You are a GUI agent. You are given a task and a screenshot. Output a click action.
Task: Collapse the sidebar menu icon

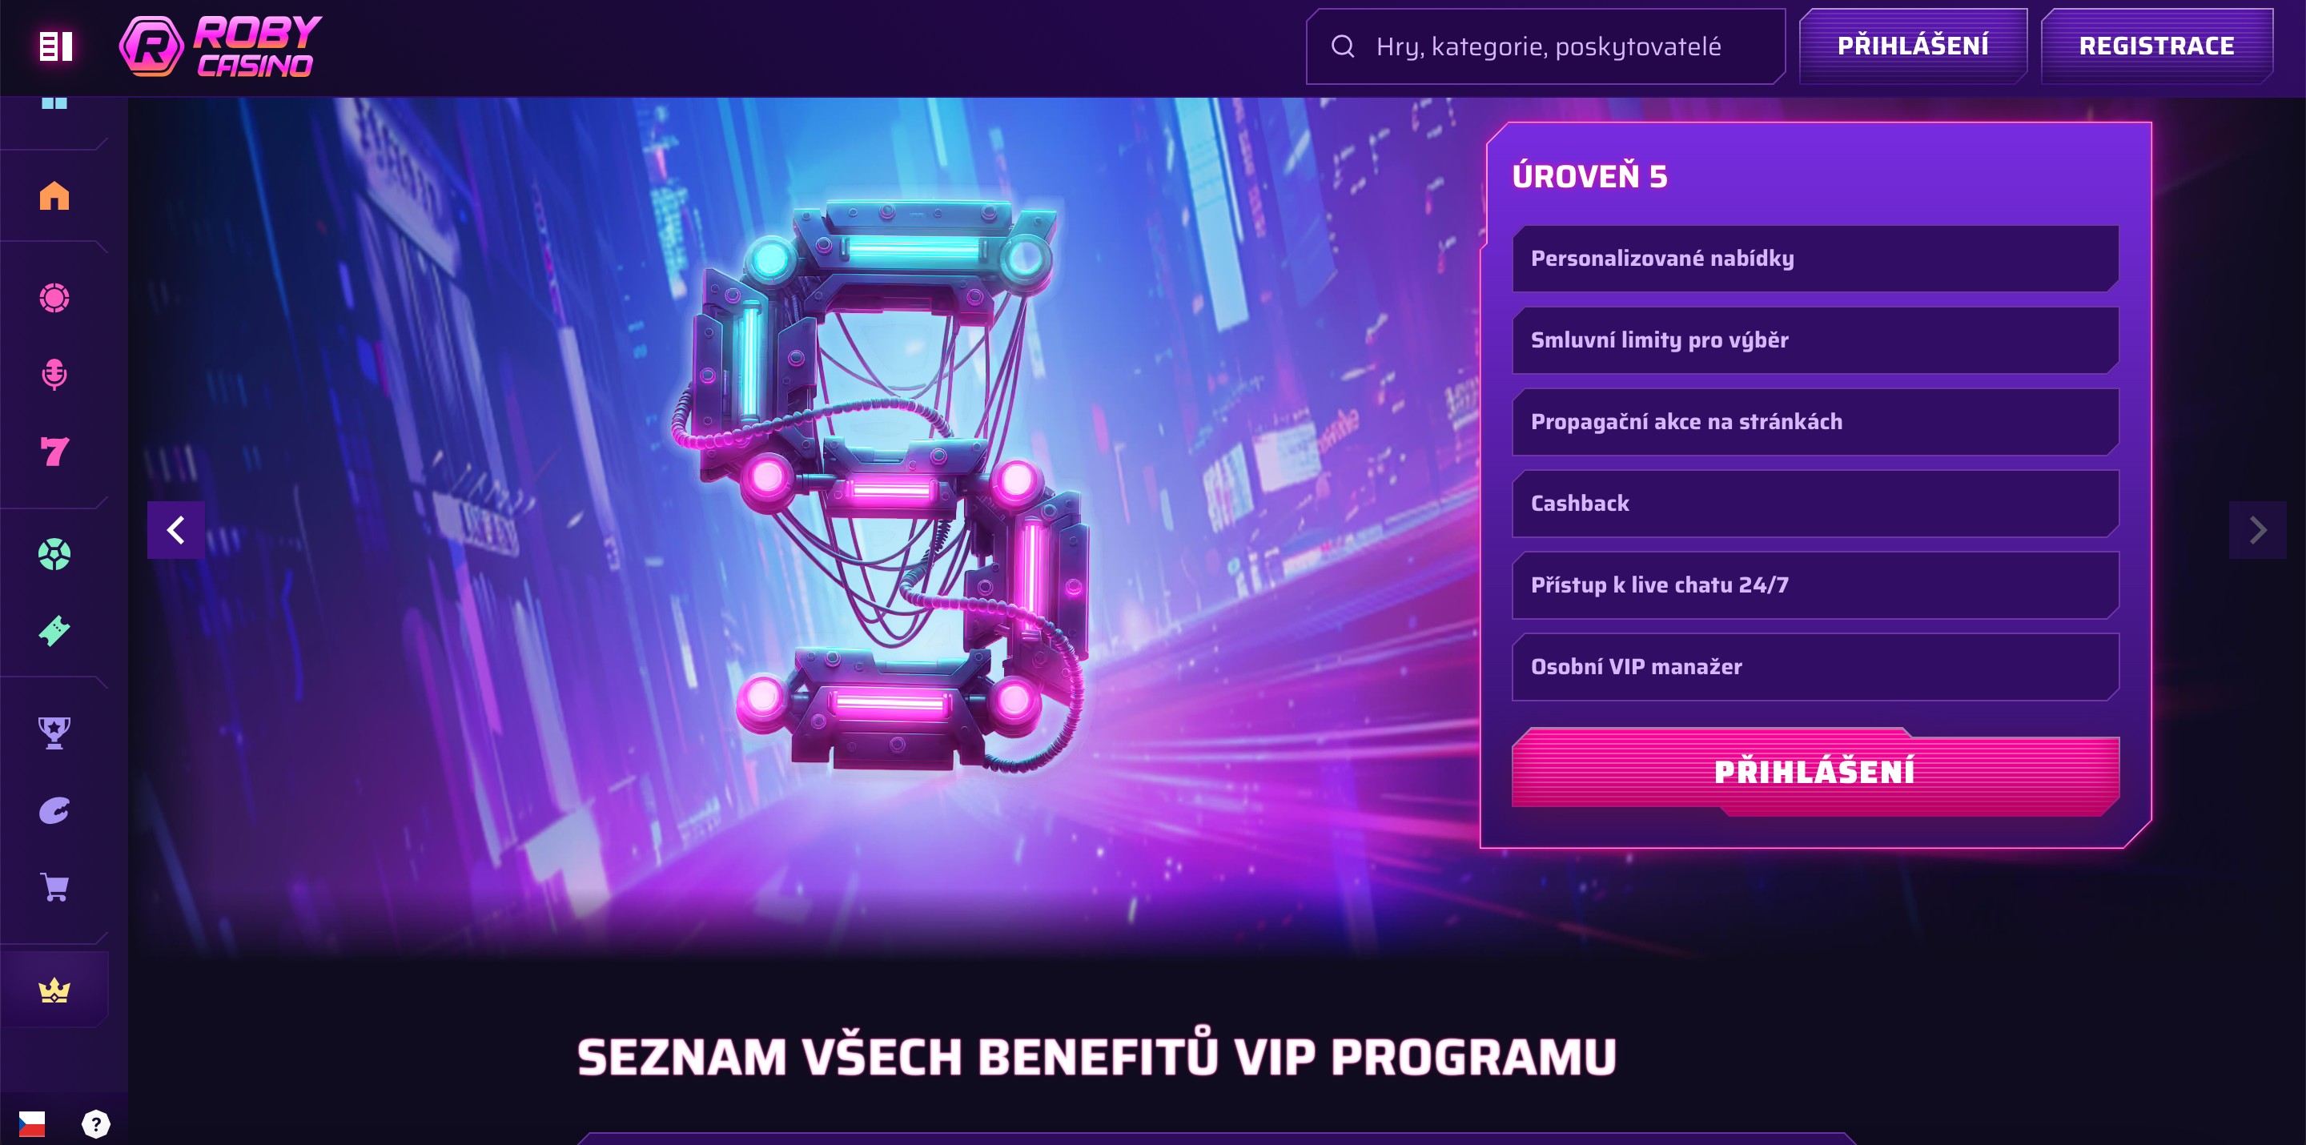click(55, 46)
